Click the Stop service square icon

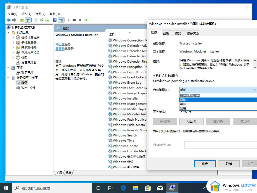74,20
